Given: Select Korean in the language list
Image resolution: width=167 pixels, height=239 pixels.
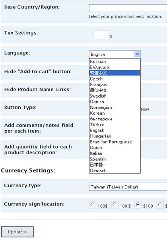Looking at the screenshot, I should click(115, 113).
